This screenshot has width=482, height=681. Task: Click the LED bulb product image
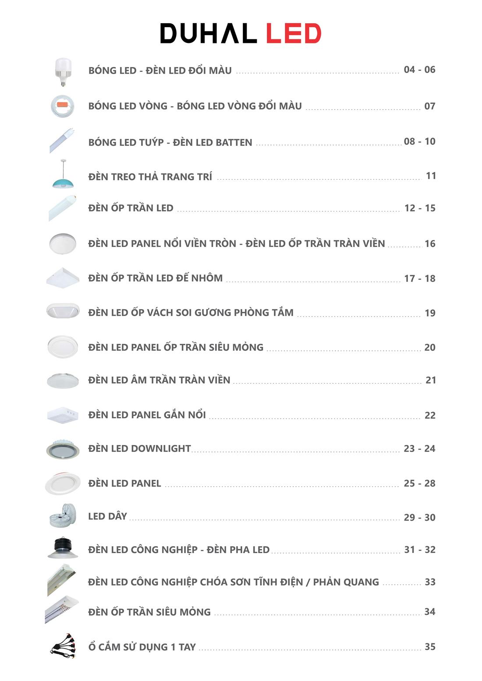click(63, 72)
